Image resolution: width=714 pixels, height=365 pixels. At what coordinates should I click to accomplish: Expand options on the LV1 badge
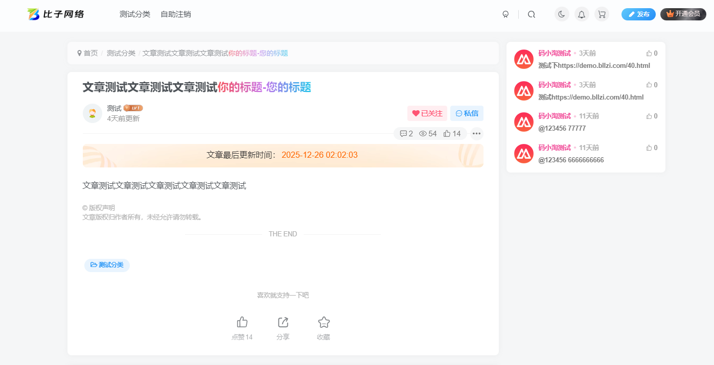(x=133, y=108)
